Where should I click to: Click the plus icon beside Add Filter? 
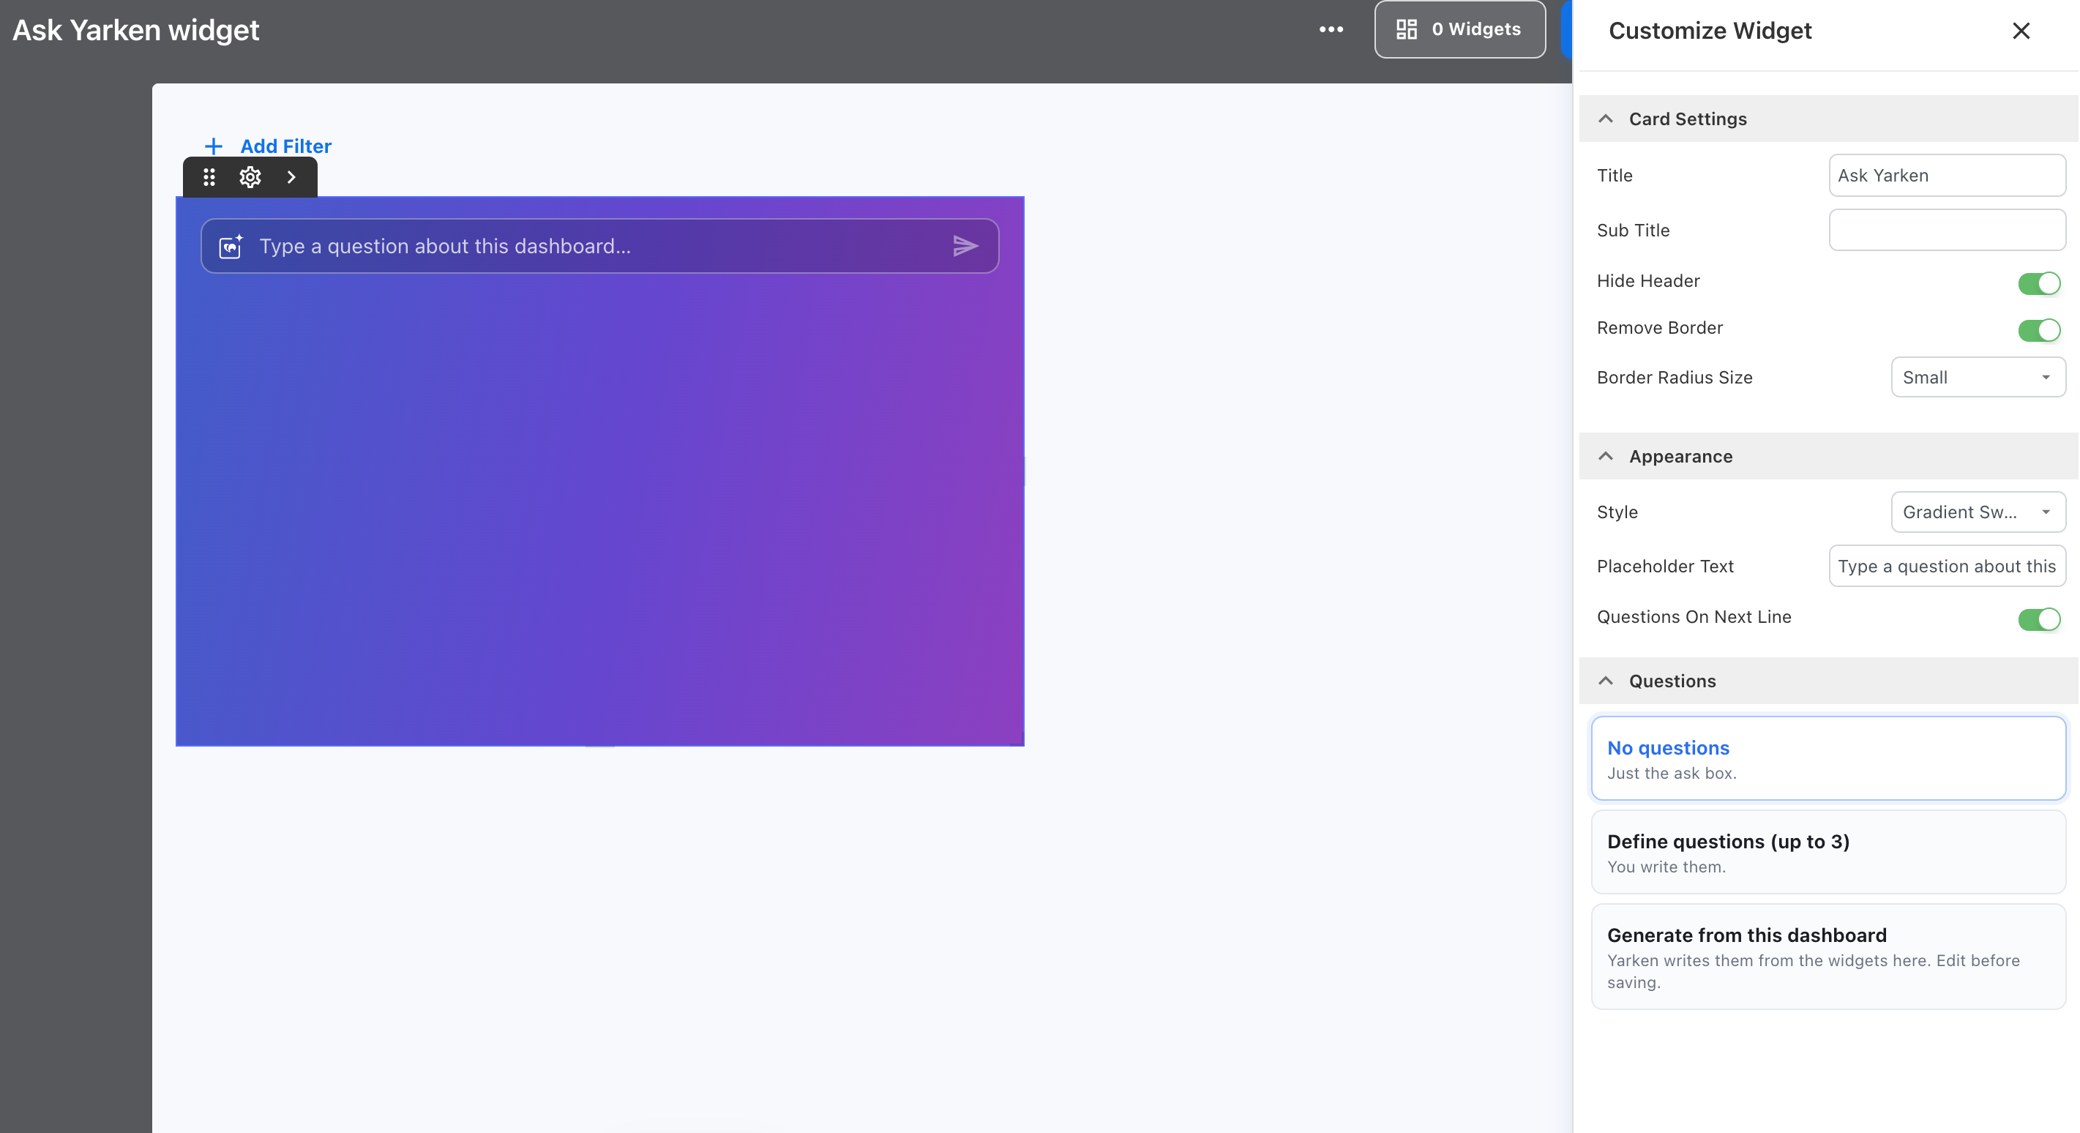pos(213,146)
